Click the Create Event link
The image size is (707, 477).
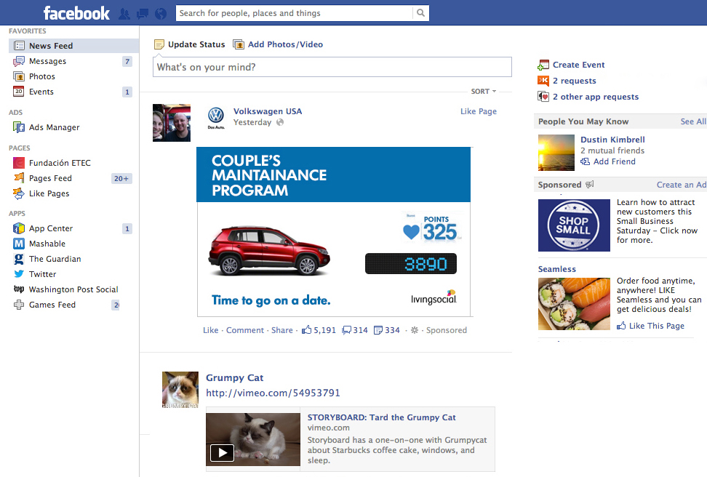tap(578, 65)
